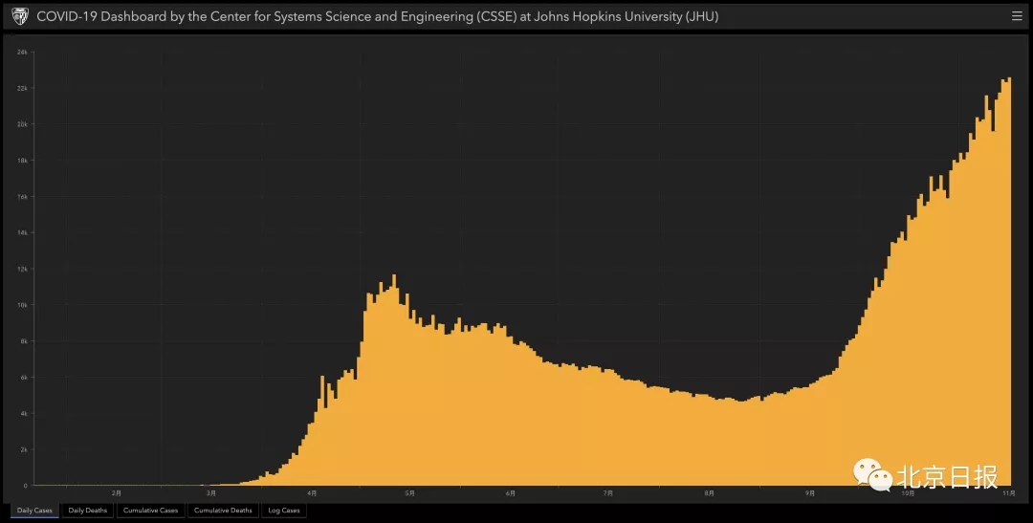Click the 6月 x-axis month label
This screenshot has width=1033, height=523.
511,493
